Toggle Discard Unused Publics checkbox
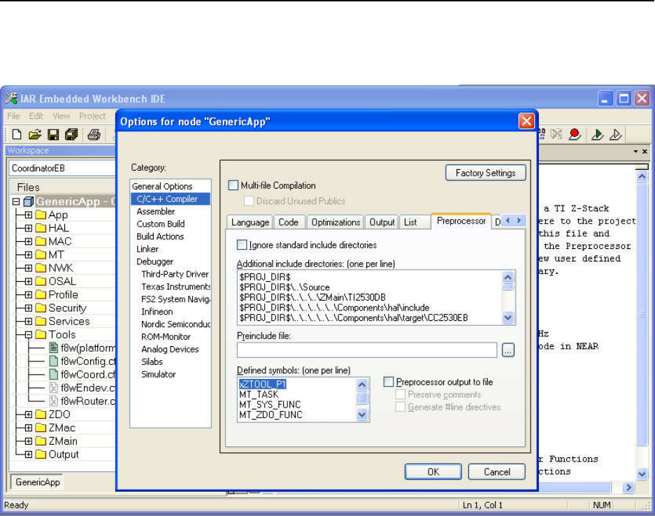The image size is (655, 516). [x=249, y=201]
